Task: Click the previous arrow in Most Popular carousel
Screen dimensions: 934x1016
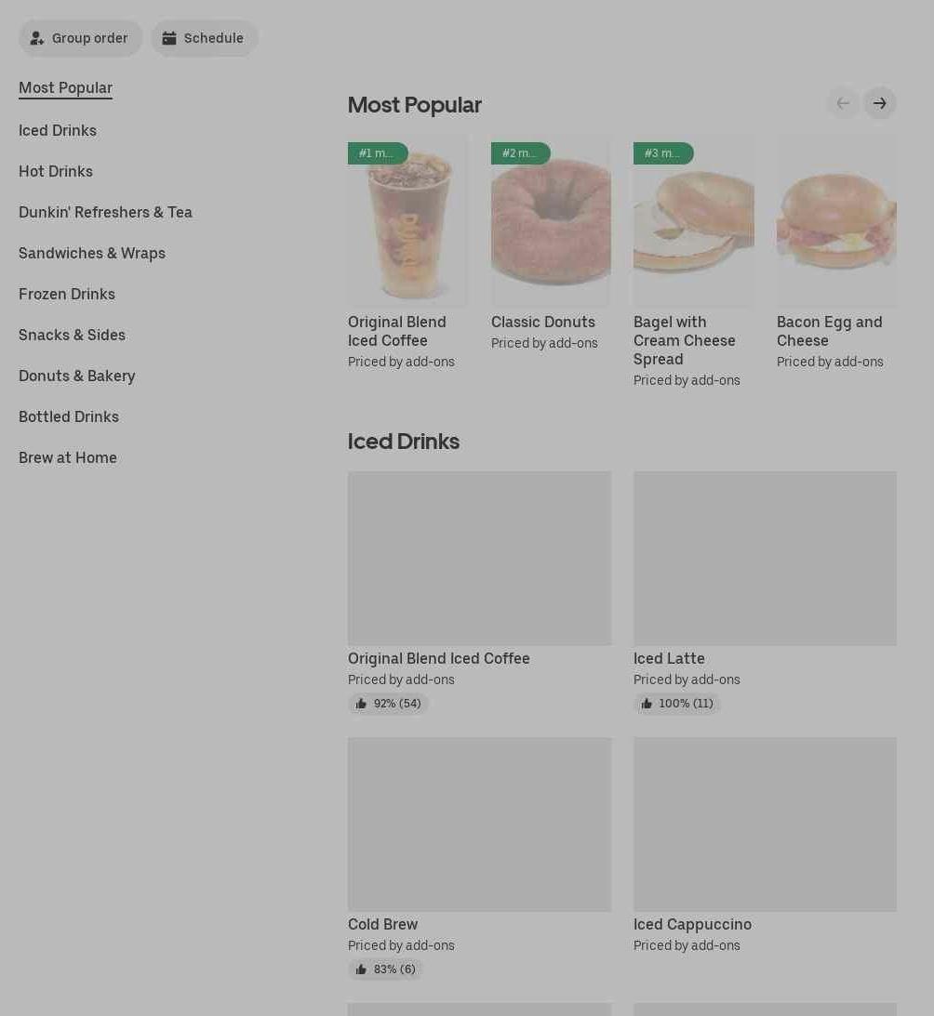Action: [x=843, y=103]
